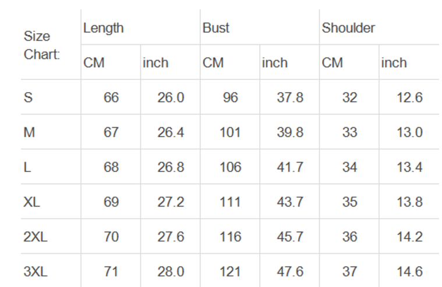Click the 41.7 bust inch value
This screenshot has width=442, height=287.
point(290,167)
